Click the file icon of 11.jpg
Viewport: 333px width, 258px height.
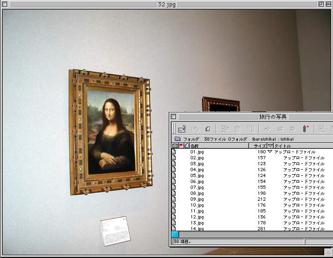click(174, 211)
